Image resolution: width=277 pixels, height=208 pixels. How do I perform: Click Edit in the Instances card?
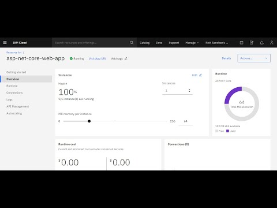coord(194,75)
